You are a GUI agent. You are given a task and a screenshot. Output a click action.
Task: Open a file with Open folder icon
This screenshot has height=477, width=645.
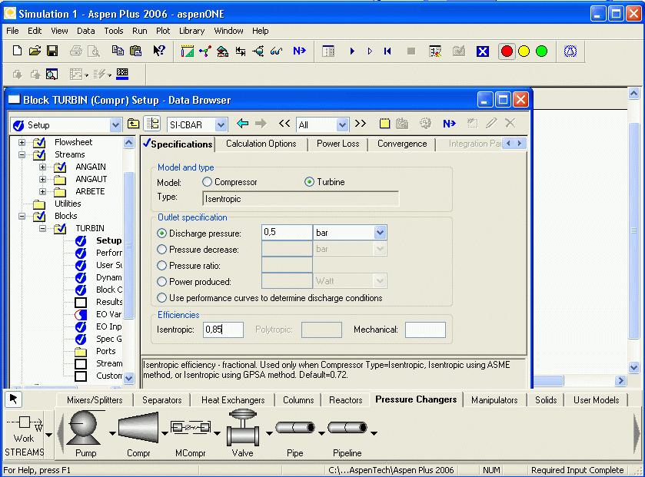point(35,51)
